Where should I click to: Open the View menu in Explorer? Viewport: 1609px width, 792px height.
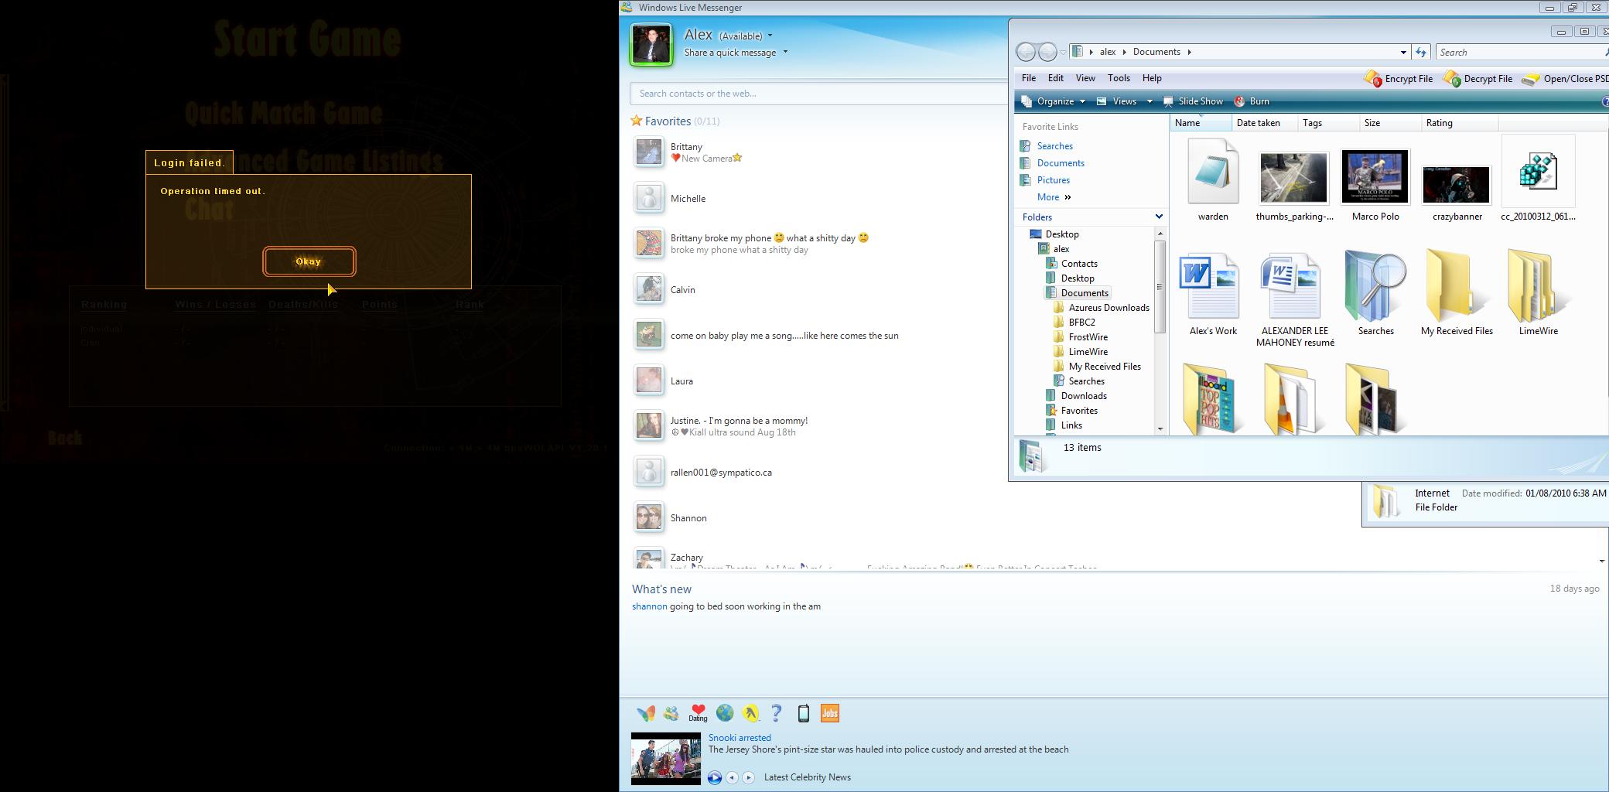[1085, 78]
